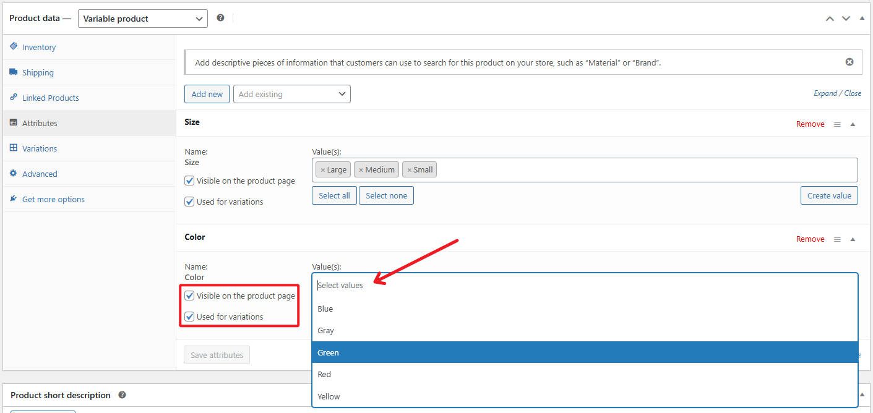This screenshot has height=413, width=873.
Task: Grab the reorder handle for the Size attribute
Action: 837,124
